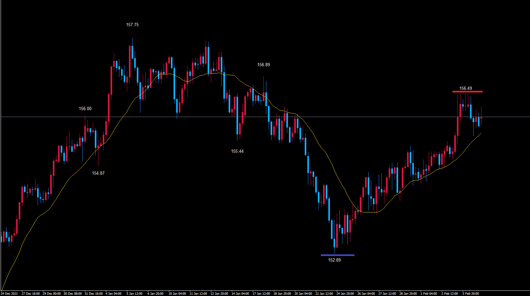
Task: Click the 18 Jan 20:00 time label
Action: (x=282, y=294)
